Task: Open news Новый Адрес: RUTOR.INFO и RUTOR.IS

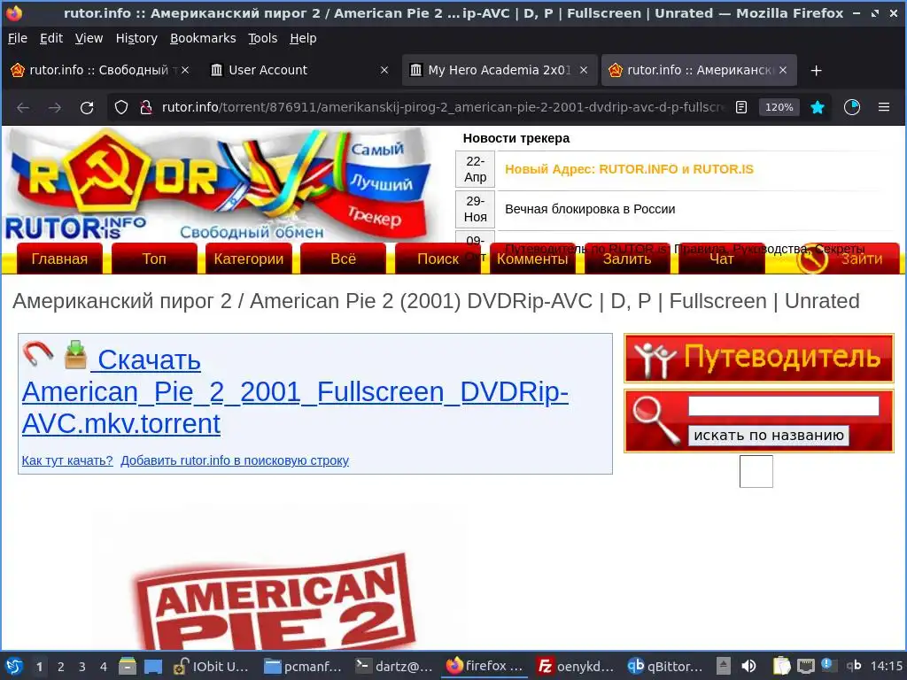Action: 629,169
